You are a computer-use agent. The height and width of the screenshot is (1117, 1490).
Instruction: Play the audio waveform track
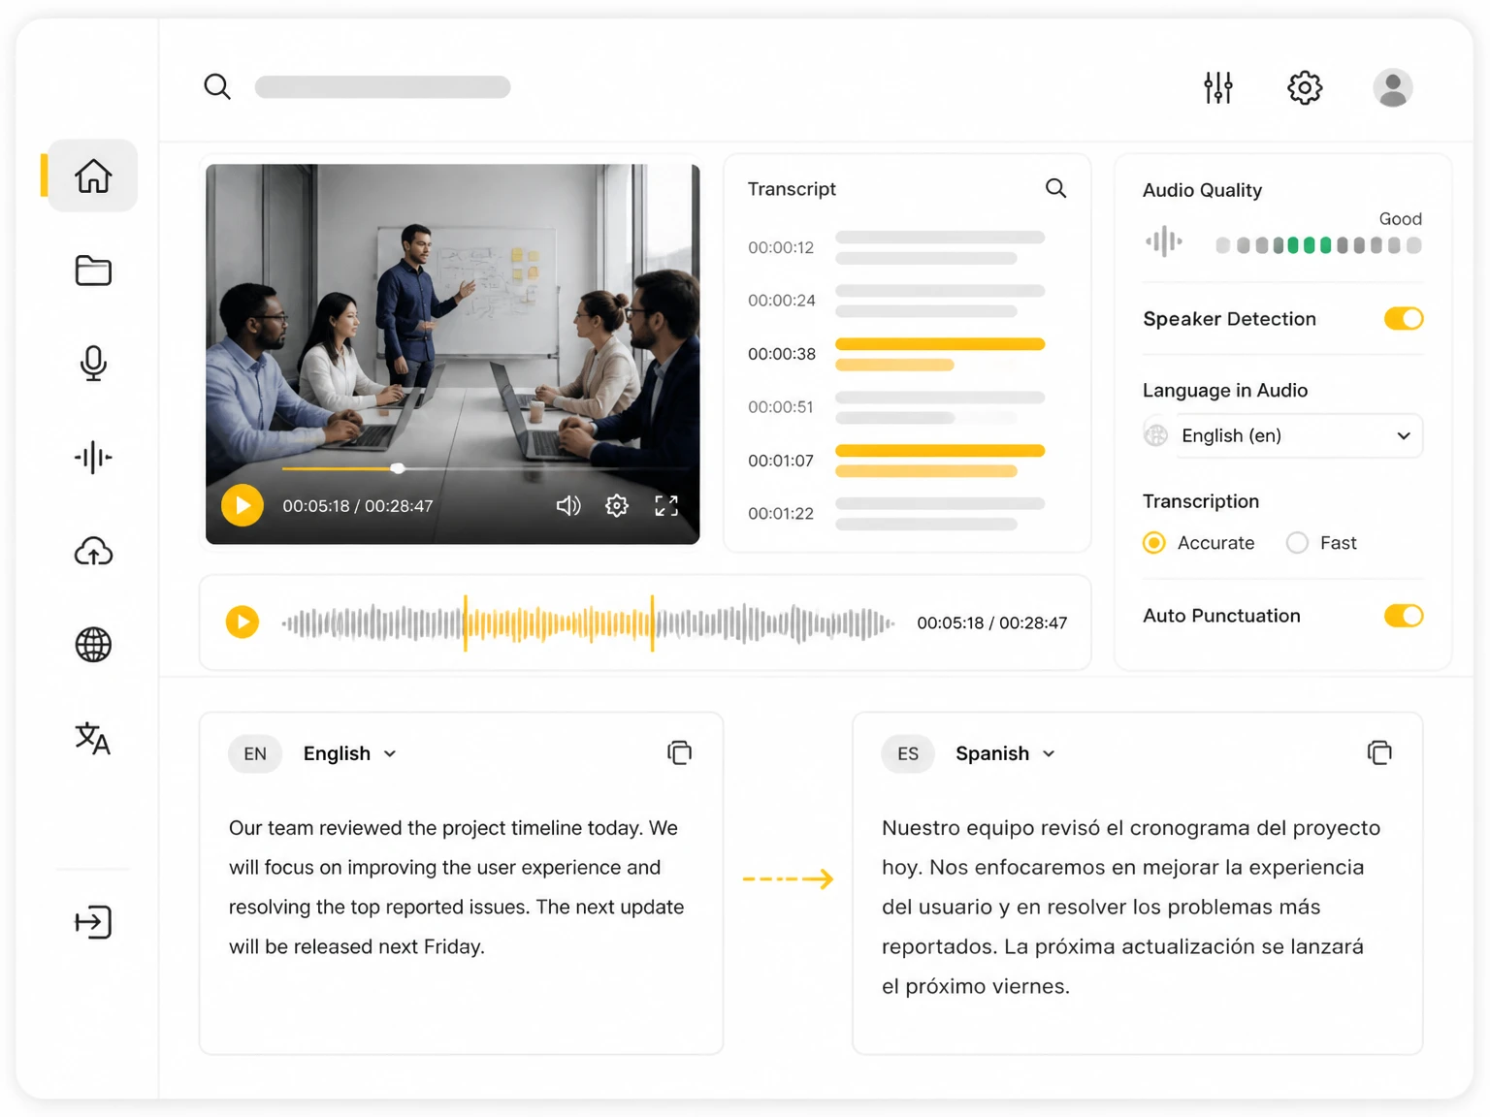pyautogui.click(x=243, y=622)
